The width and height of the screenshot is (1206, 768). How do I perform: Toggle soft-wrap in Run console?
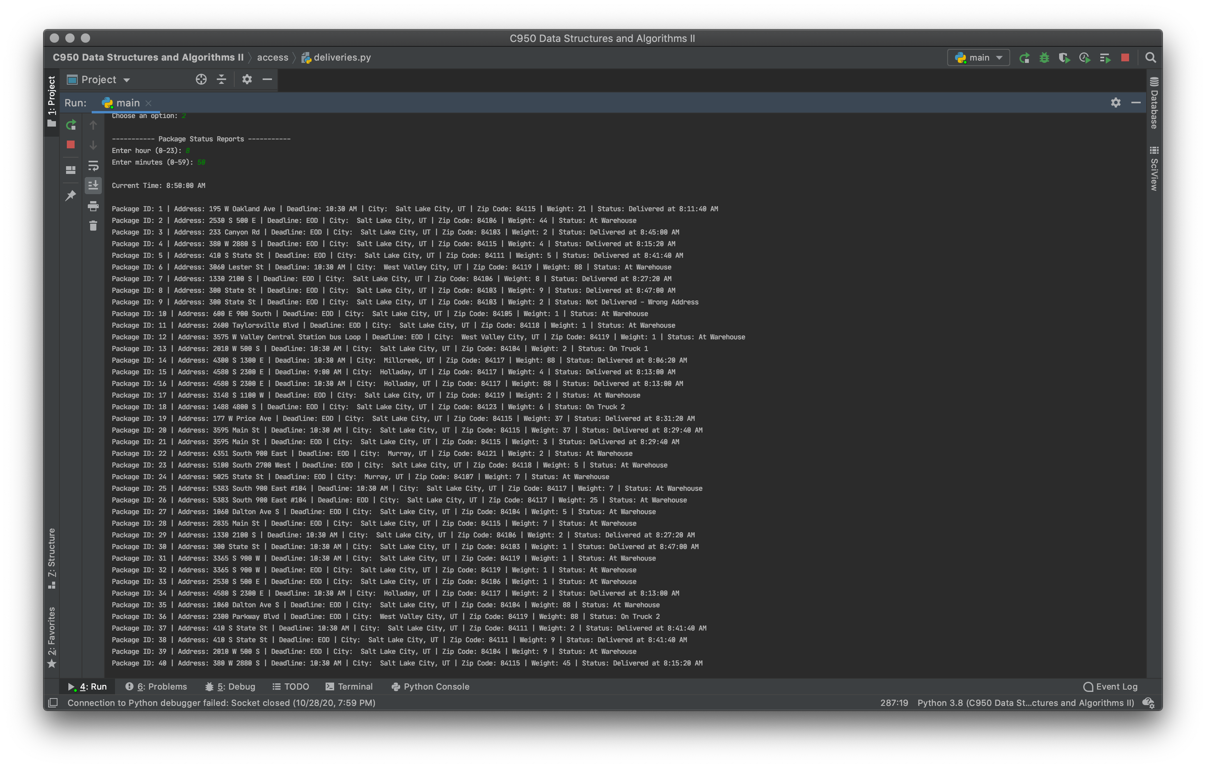[93, 166]
